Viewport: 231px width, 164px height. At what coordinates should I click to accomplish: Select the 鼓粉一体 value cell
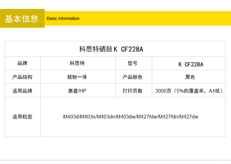77,77
